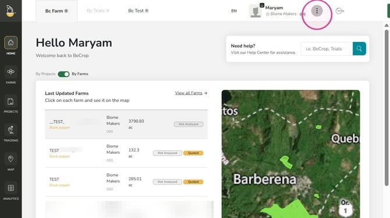Open the Projects sidebar icon
Screen dimensions: 390x218
point(10,101)
